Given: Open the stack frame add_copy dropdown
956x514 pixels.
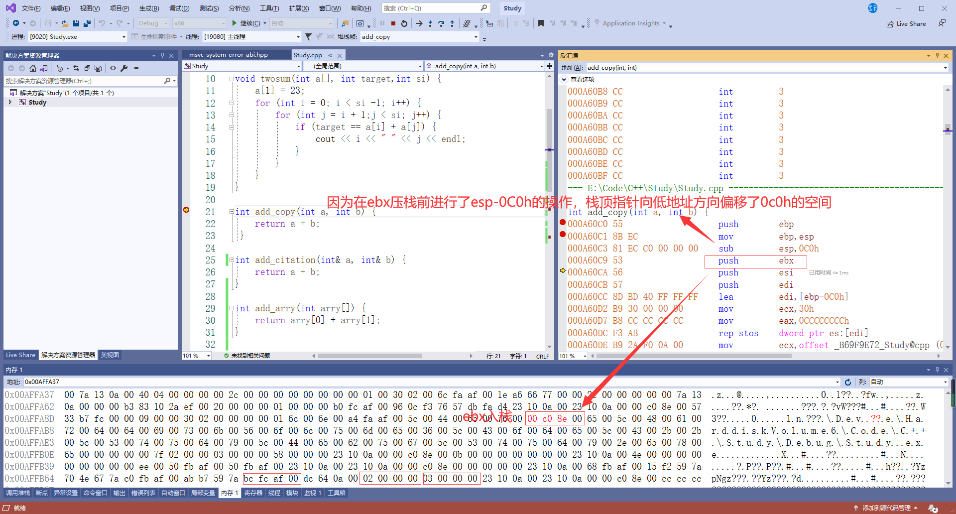Looking at the screenshot, I should 419,36.
